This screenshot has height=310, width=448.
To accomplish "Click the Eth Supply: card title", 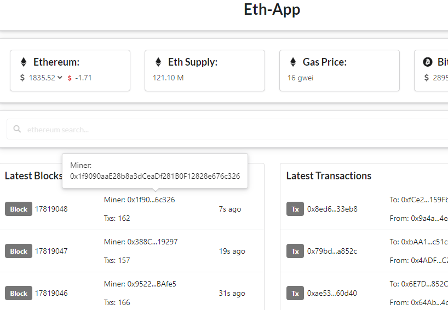I will [x=193, y=62].
